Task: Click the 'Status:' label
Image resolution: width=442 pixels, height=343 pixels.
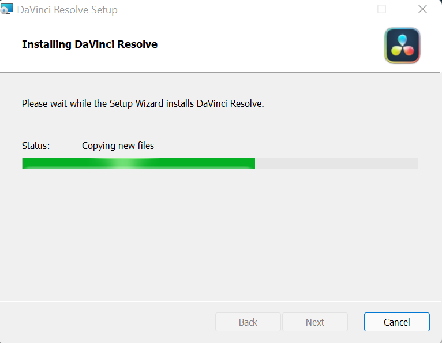Action: click(x=36, y=146)
